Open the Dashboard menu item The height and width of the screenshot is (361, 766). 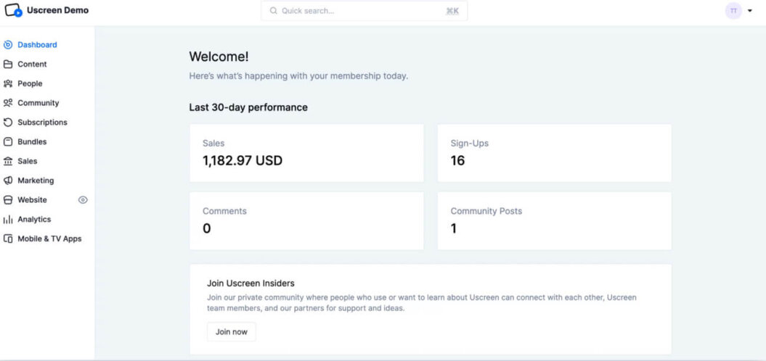click(x=37, y=45)
